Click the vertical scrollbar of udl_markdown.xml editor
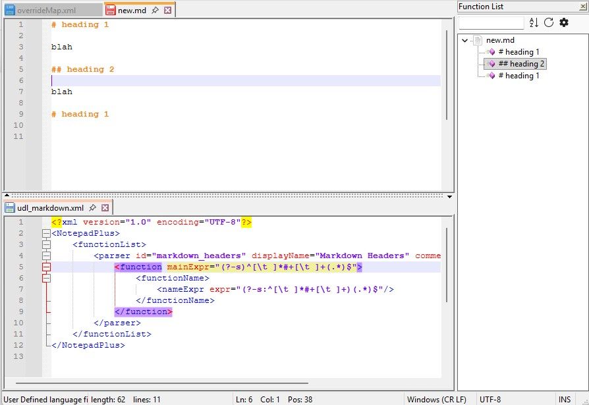This screenshot has height=405, width=589. pyautogui.click(x=447, y=265)
